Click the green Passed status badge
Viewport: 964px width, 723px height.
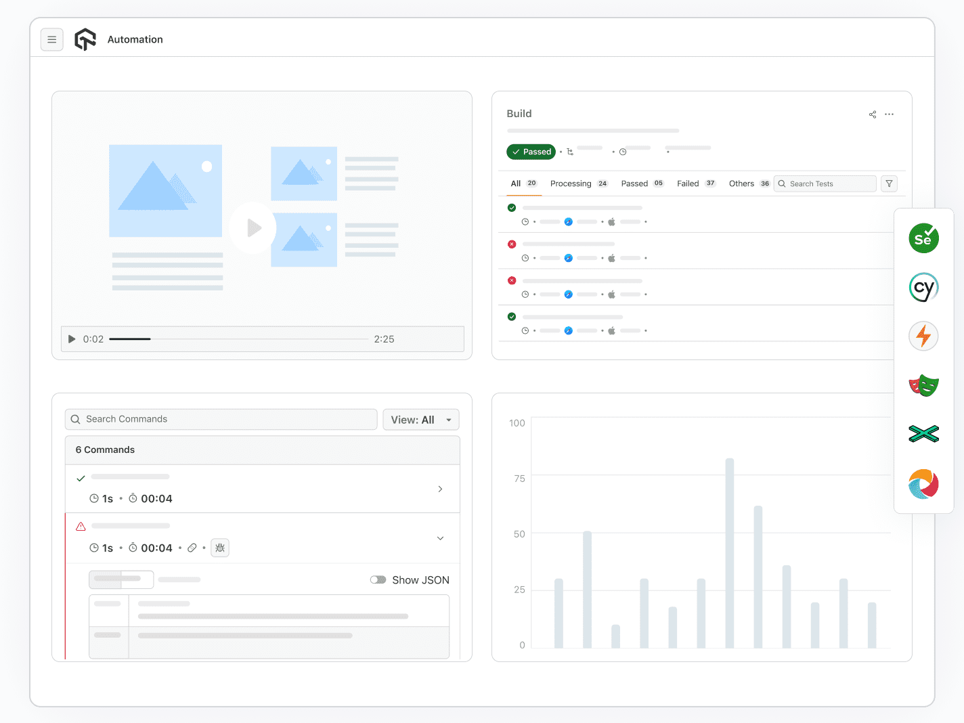pos(531,152)
